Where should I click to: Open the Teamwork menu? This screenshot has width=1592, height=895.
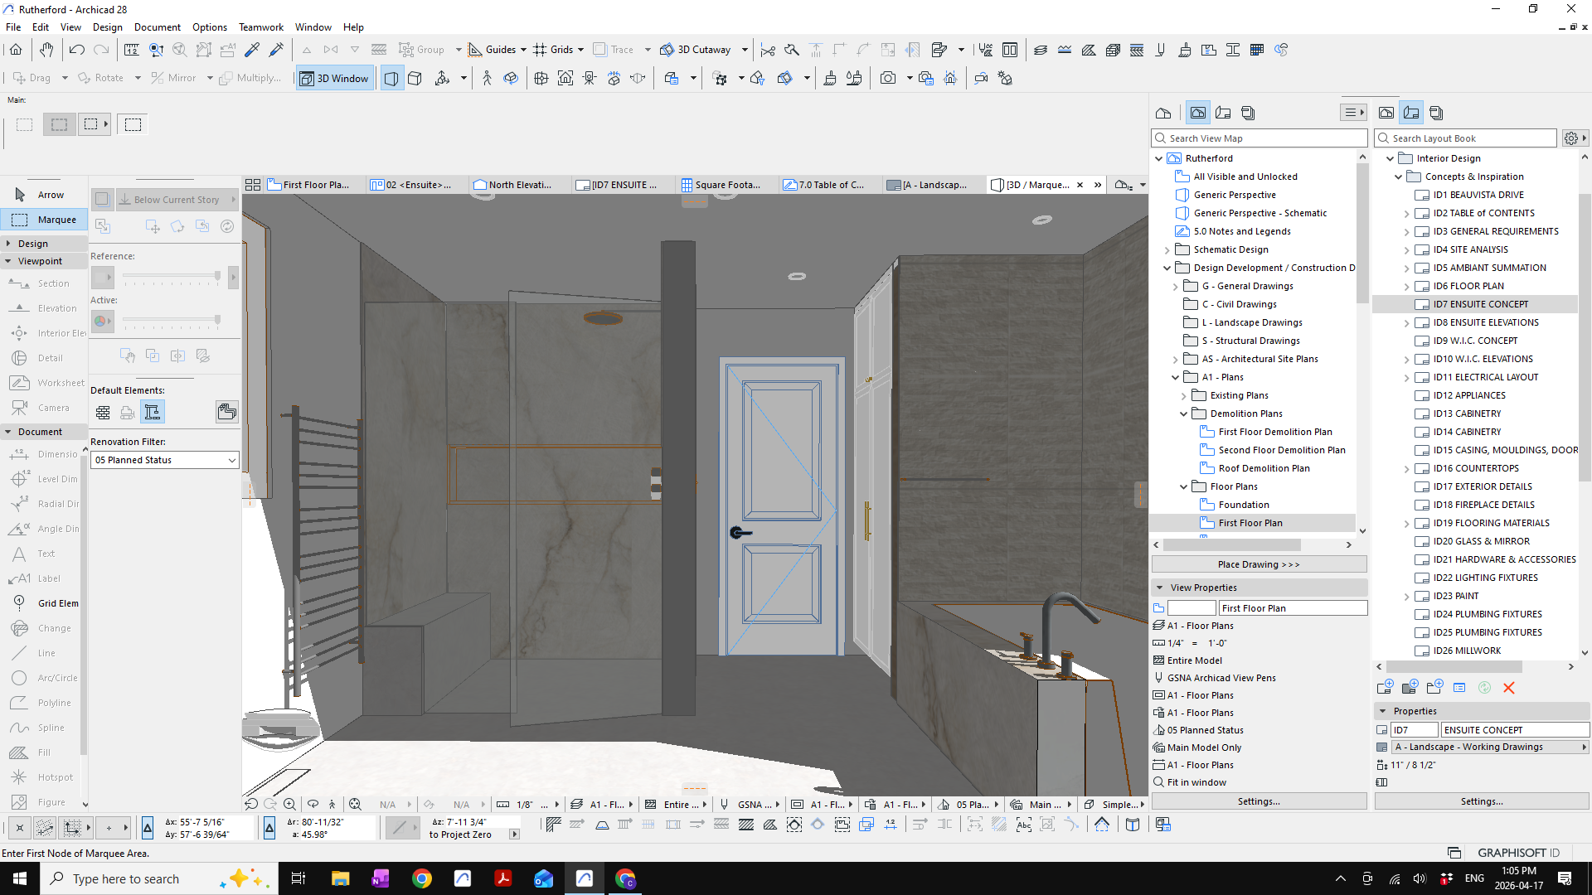[x=260, y=27]
